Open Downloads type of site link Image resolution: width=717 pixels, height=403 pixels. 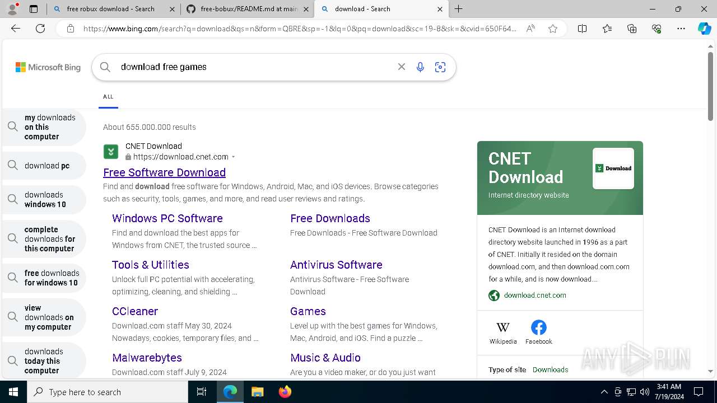[550, 369]
